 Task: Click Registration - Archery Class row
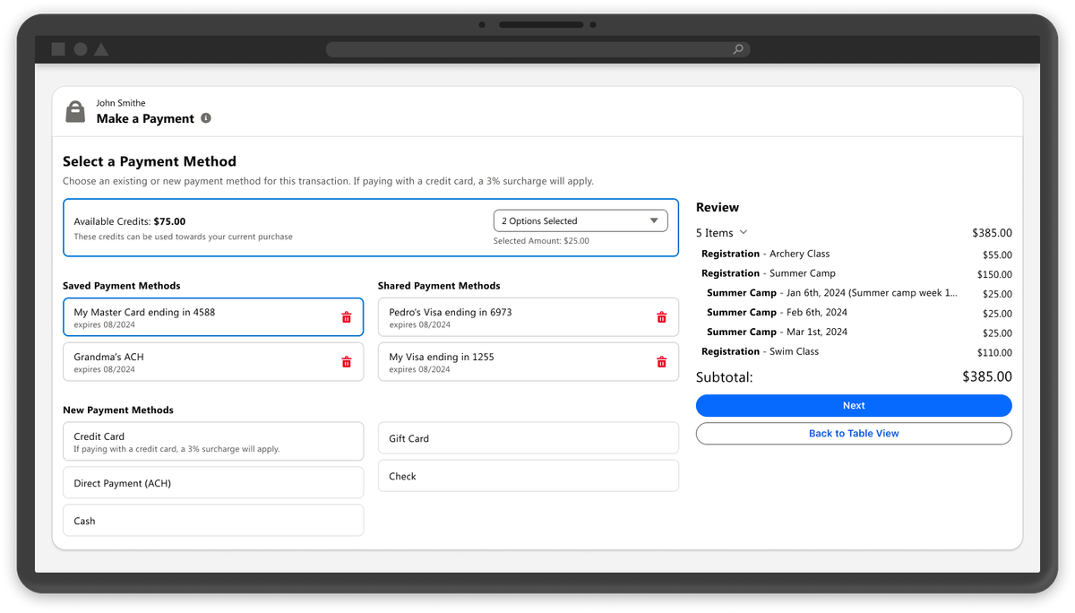[x=856, y=255]
